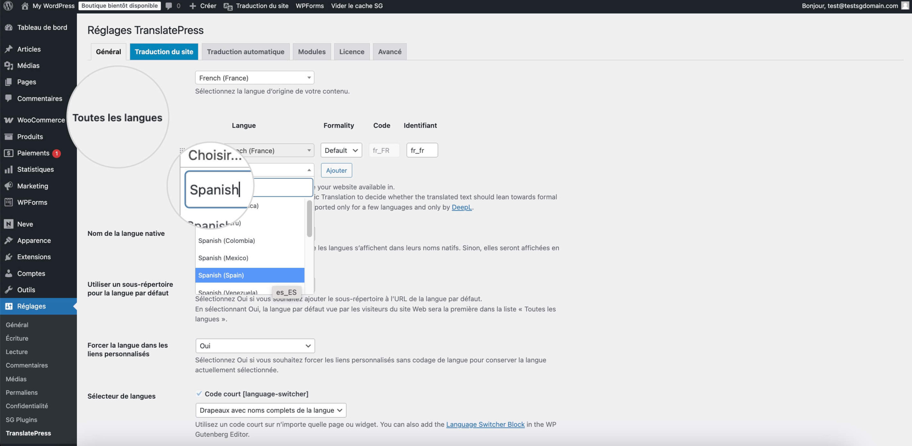Select Spanish (Mexico) option
The width and height of the screenshot is (912, 446).
[x=250, y=258]
